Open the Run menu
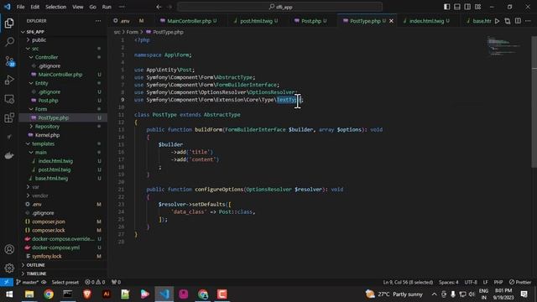Image resolution: width=537 pixels, height=302 pixels. pyautogui.click(x=107, y=7)
